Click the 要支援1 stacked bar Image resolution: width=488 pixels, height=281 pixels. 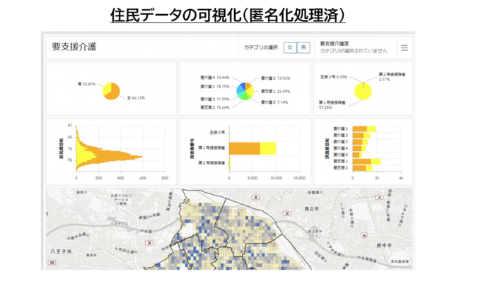366,161
